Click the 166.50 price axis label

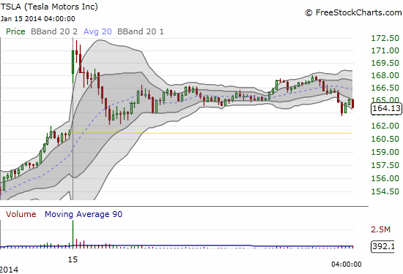[385, 88]
